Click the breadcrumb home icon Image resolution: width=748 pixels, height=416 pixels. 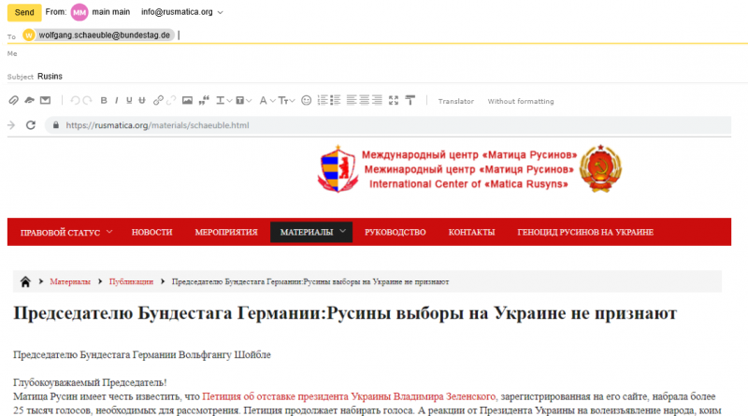(25, 281)
